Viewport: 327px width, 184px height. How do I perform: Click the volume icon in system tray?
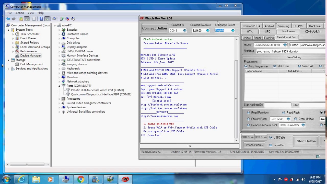click(x=303, y=179)
